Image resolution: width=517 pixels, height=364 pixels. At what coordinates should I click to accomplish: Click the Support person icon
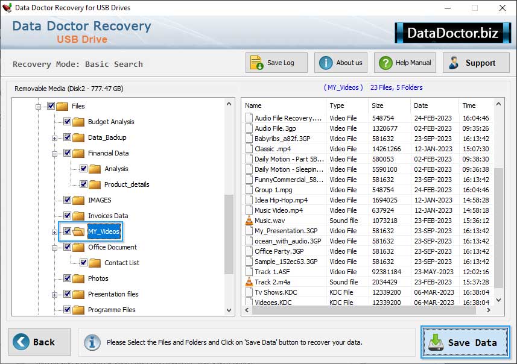click(x=454, y=63)
